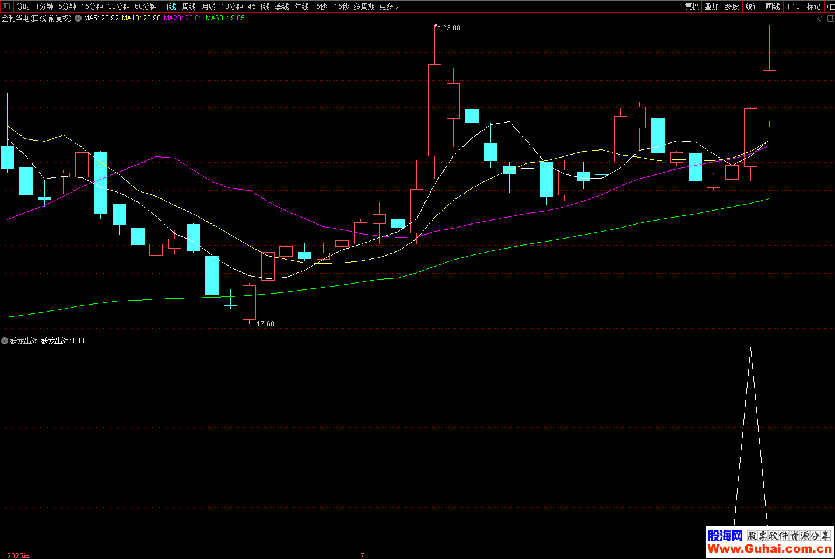Image resolution: width=835 pixels, height=559 pixels.
Task: Select the 10分钟 period
Action: (231, 6)
